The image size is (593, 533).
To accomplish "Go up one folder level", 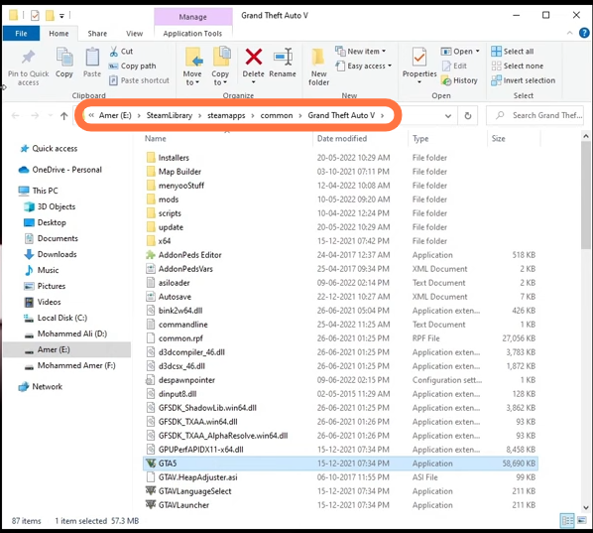I will point(63,115).
